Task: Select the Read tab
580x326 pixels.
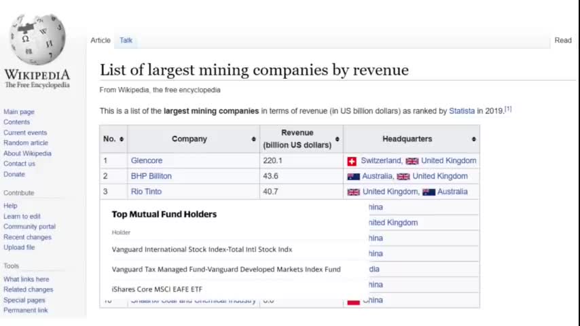Action: 563,40
